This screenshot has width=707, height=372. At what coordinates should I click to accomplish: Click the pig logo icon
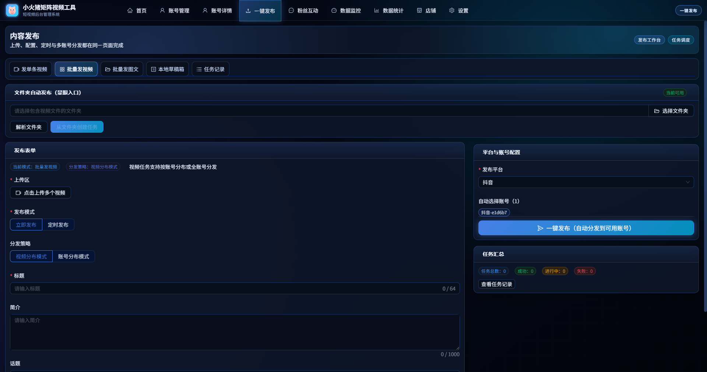point(12,10)
